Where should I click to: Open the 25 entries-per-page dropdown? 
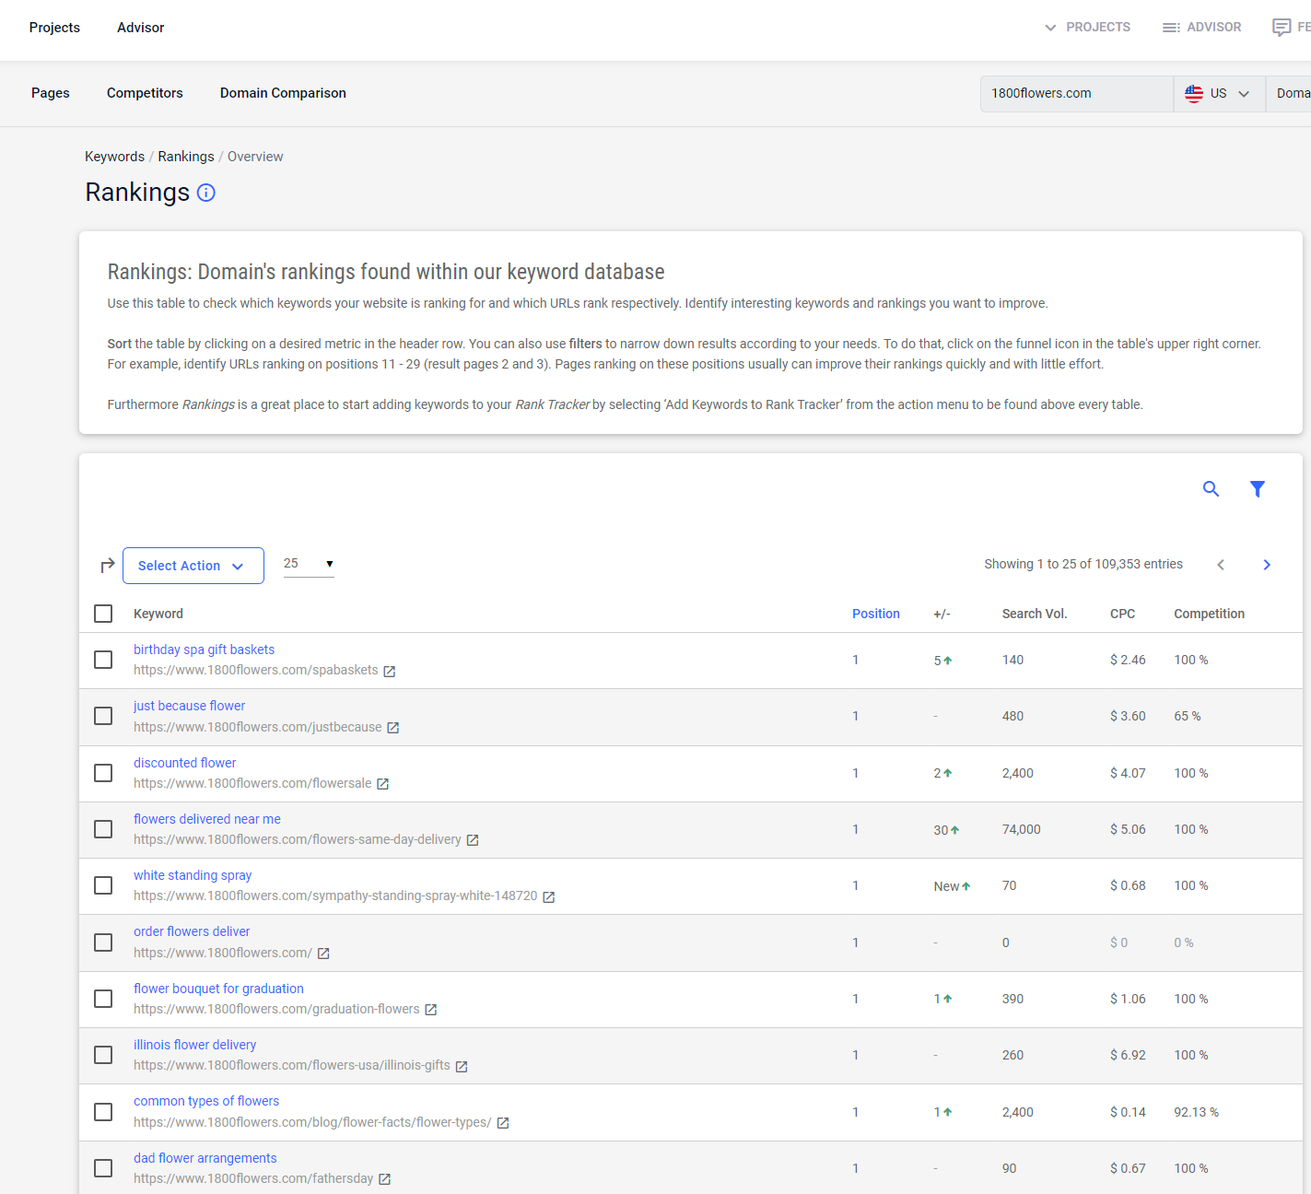309,564
